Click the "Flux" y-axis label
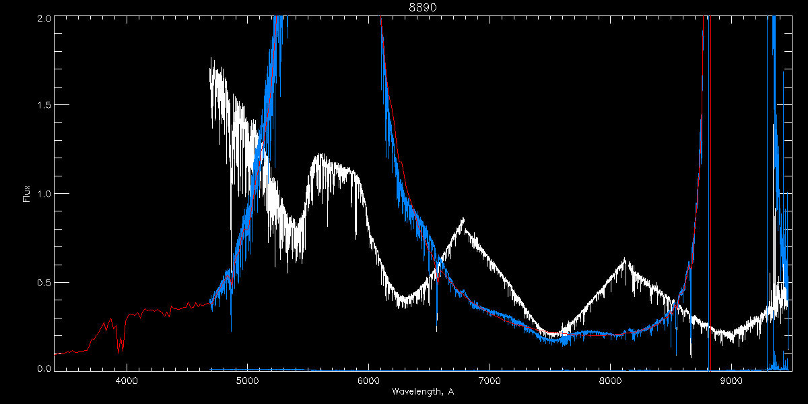Image resolution: width=808 pixels, height=404 pixels. click(27, 194)
